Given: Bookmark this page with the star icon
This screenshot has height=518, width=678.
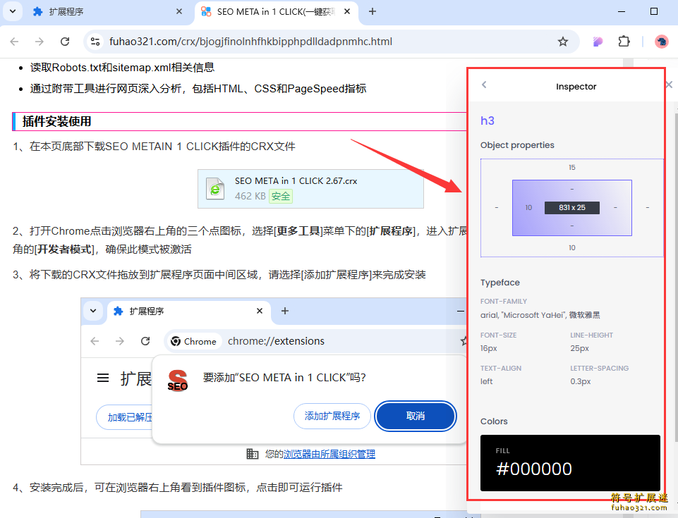Looking at the screenshot, I should click(x=562, y=42).
